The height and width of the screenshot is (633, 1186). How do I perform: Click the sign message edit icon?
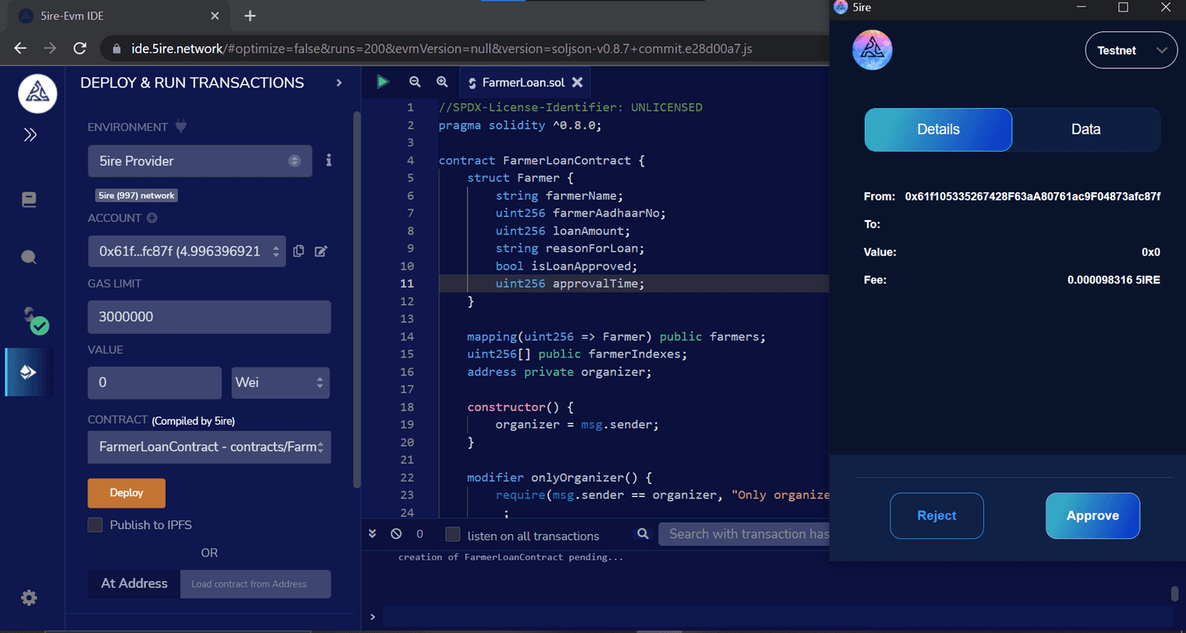[x=321, y=251]
